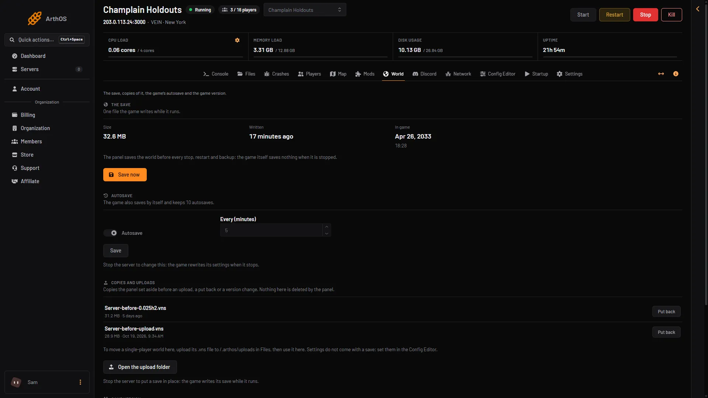
Task: Open the Discord tab
Action: tap(424, 74)
